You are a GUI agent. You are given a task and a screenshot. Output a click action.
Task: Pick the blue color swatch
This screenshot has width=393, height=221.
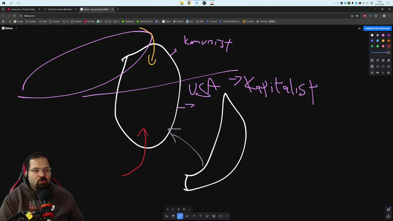372,41
